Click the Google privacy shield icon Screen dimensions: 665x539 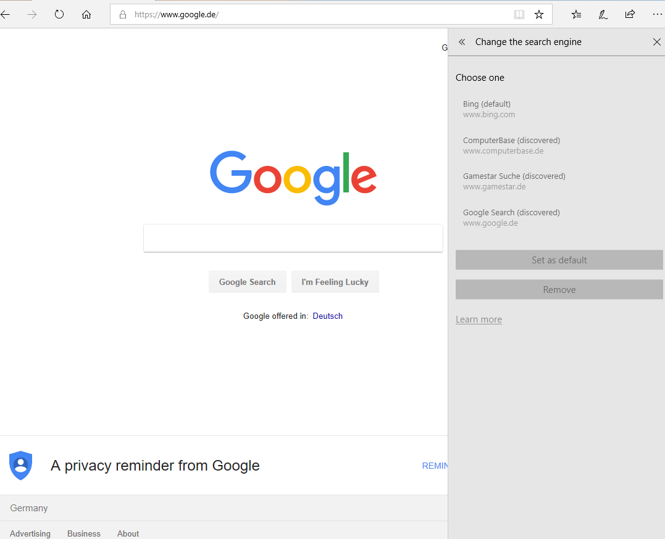[x=21, y=465]
